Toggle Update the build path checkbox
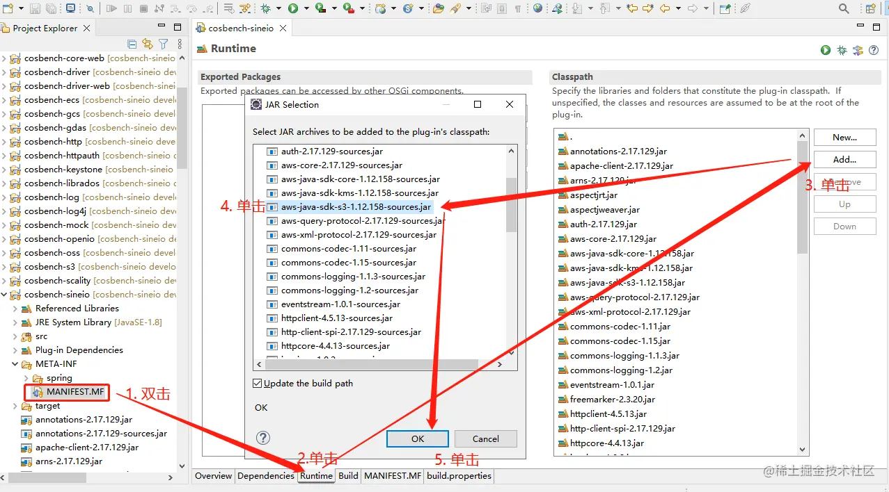 tap(258, 383)
